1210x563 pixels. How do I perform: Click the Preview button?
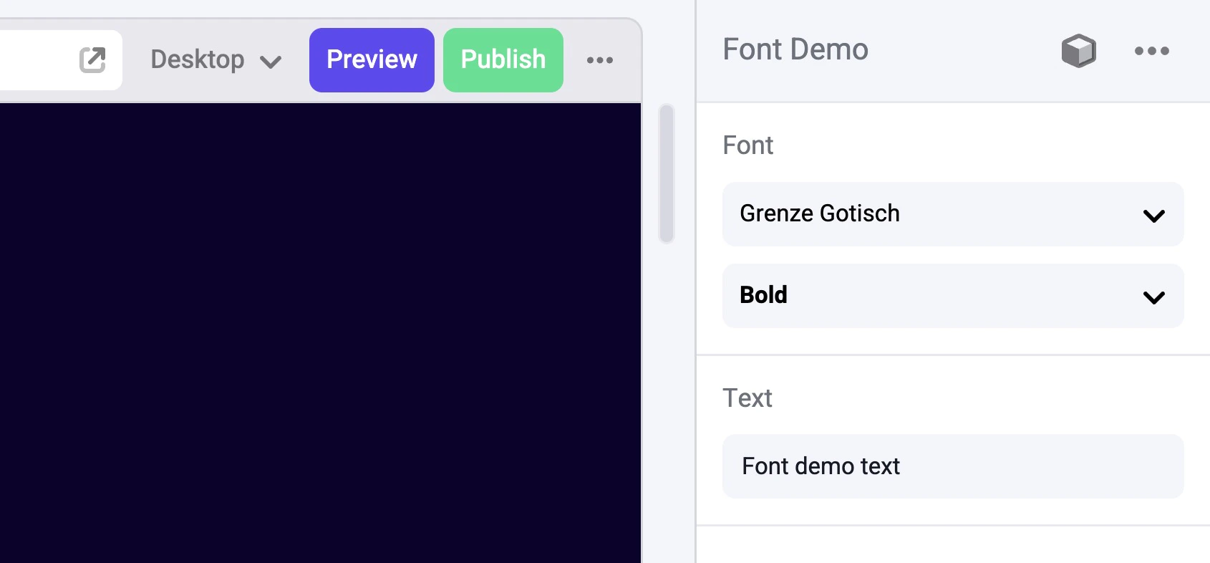[x=372, y=60]
